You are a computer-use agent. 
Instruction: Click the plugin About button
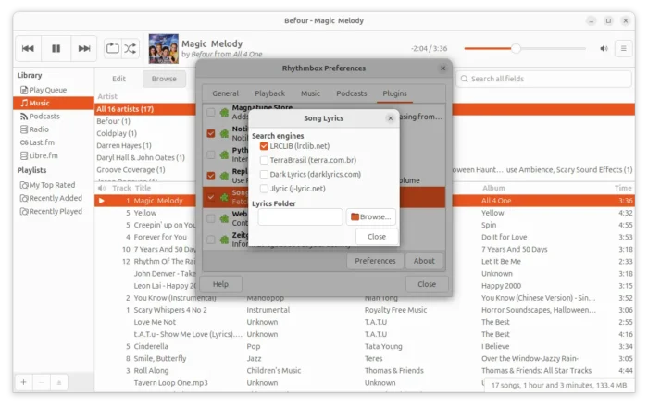pyautogui.click(x=424, y=261)
